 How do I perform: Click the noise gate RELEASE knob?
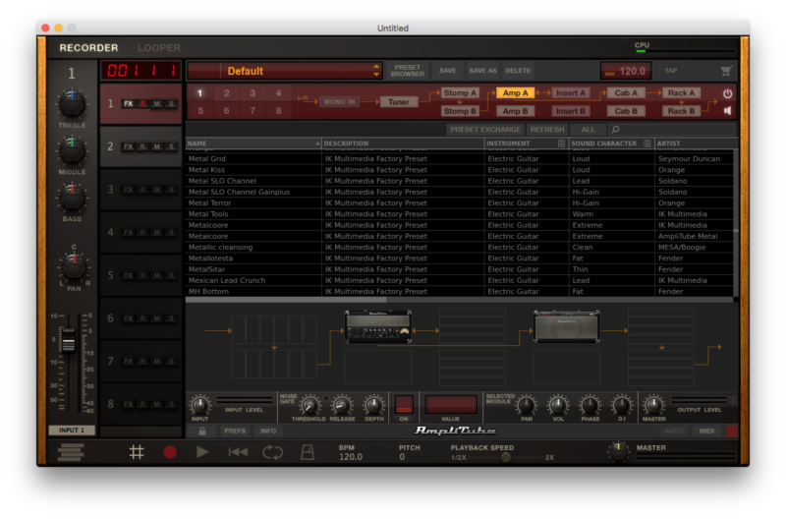tap(342, 405)
